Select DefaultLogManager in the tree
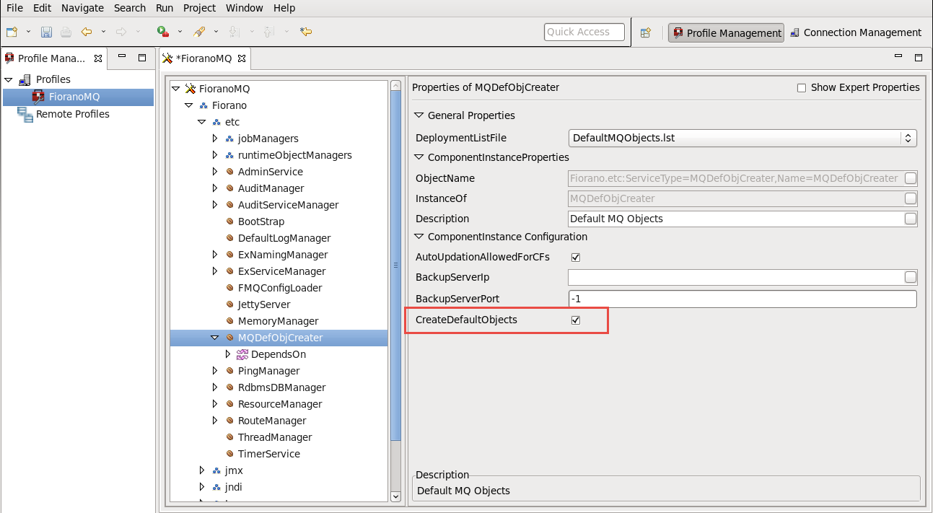 pos(284,238)
